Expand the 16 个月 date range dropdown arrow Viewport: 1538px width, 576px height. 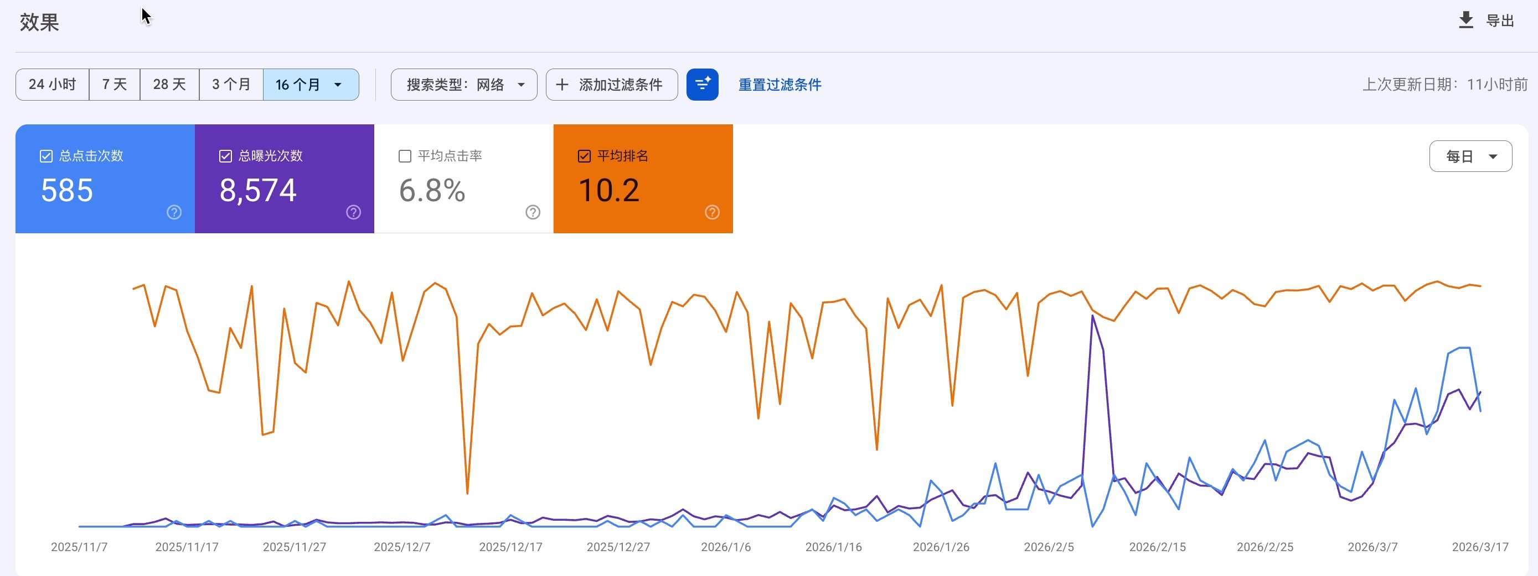(x=338, y=85)
